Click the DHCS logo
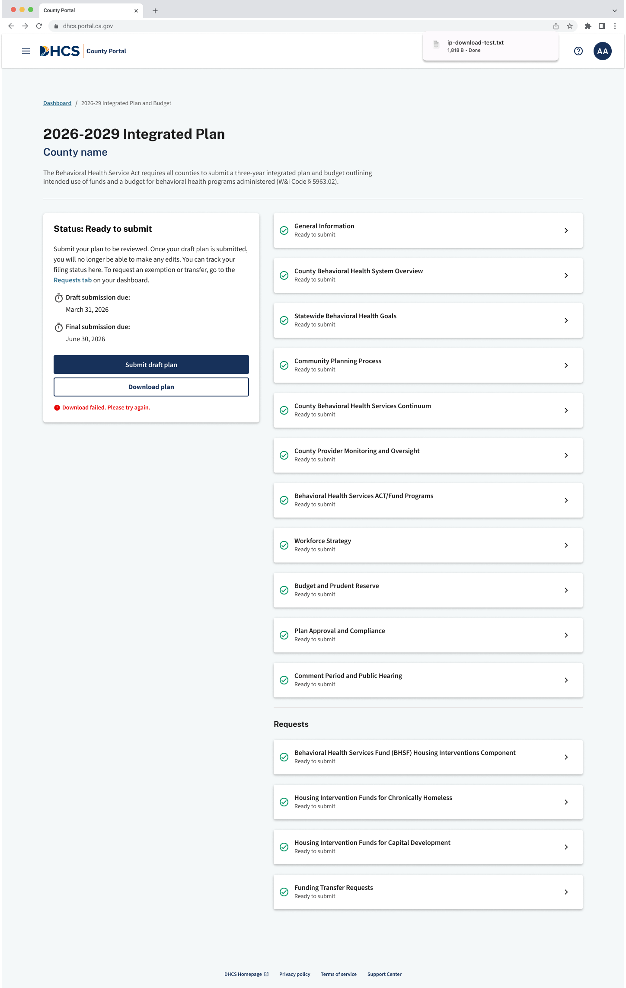 (x=60, y=51)
